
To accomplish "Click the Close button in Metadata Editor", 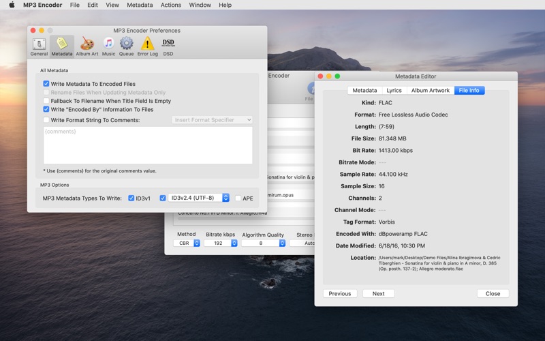I will [x=493, y=293].
